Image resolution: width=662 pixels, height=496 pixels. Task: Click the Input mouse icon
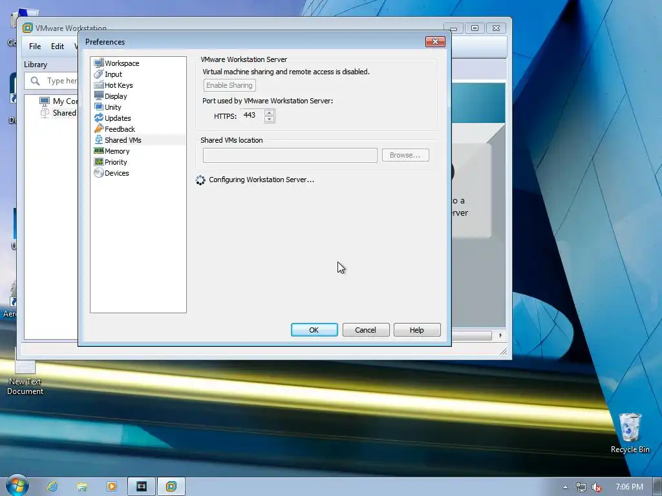pyautogui.click(x=99, y=74)
